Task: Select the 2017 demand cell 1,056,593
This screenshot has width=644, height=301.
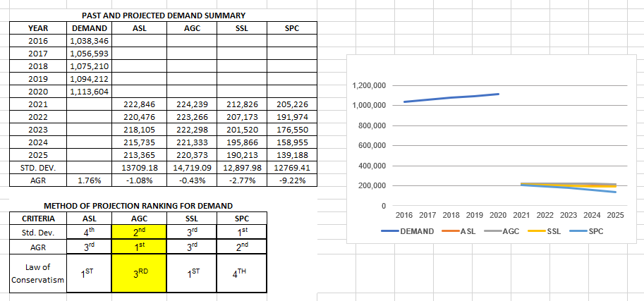Action: click(x=89, y=54)
